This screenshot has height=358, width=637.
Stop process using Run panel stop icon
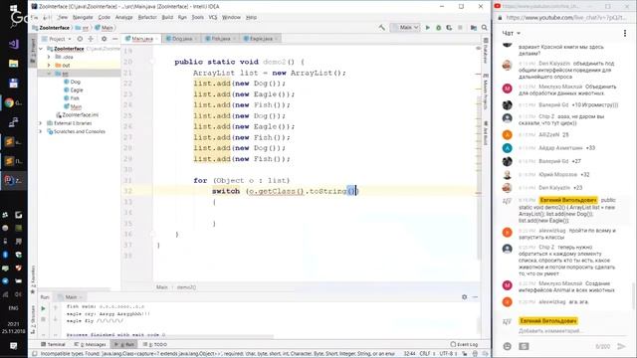pos(43,319)
